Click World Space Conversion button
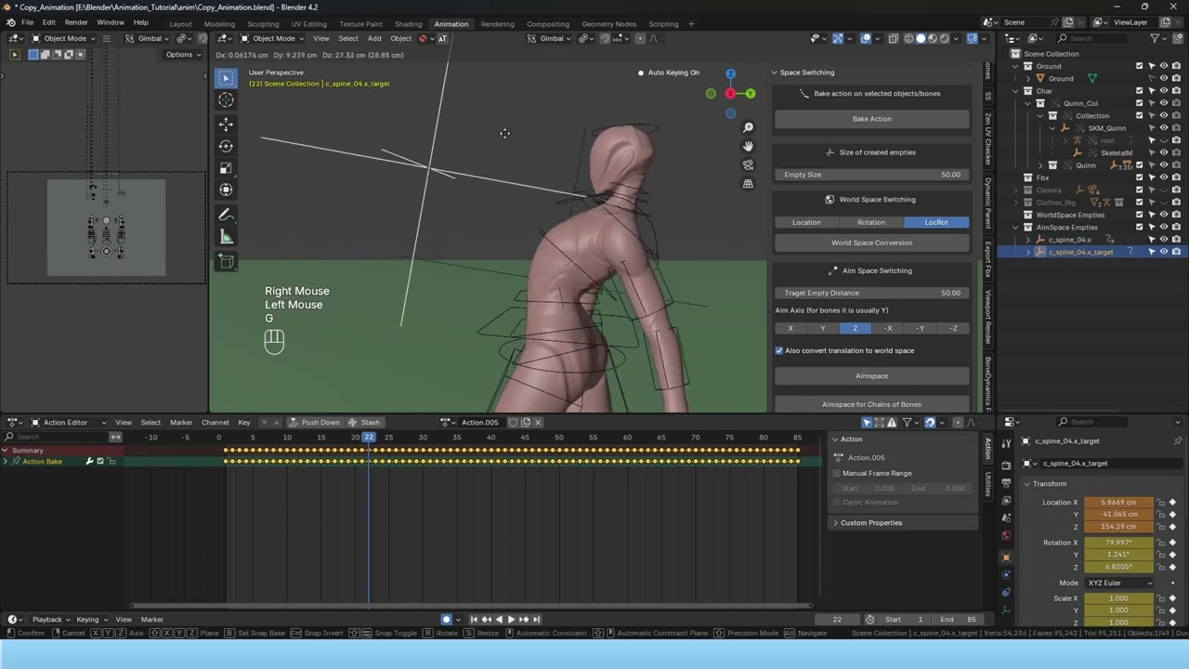 click(871, 243)
